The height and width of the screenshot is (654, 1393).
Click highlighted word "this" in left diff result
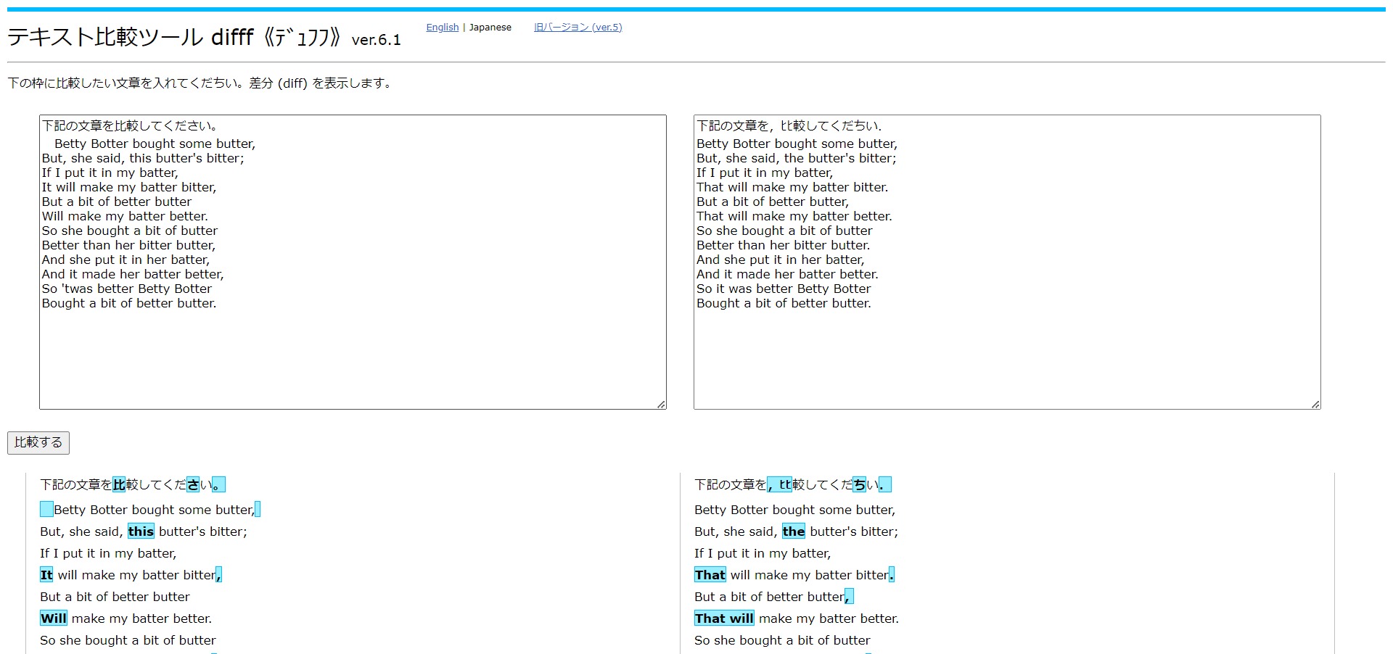tap(141, 531)
